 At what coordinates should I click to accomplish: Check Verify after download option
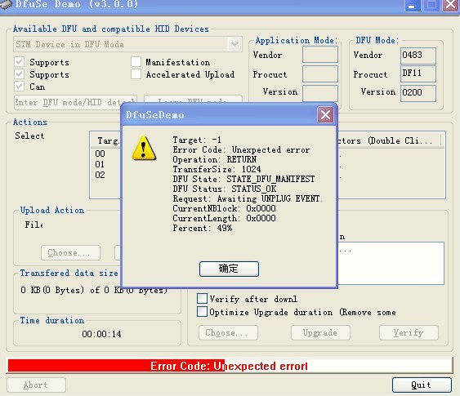pyautogui.click(x=202, y=298)
